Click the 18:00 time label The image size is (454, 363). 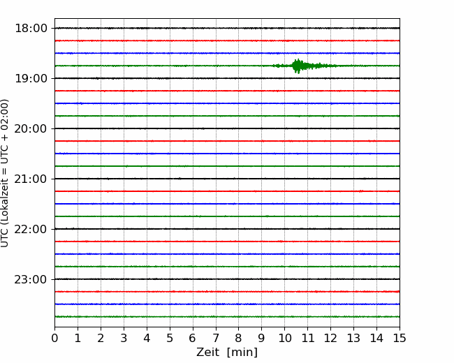click(31, 29)
